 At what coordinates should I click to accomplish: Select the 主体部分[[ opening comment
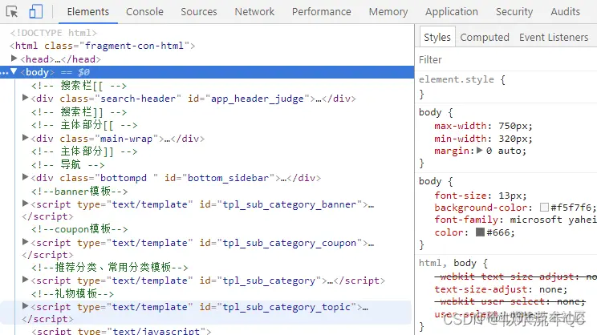84,125
